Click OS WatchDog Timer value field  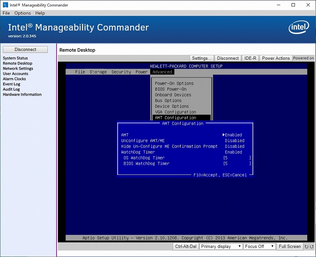(237, 158)
